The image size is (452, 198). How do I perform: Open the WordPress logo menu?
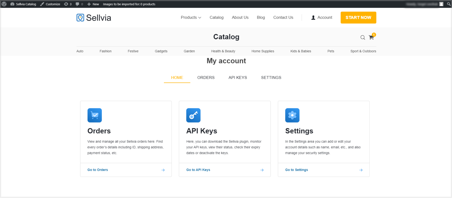coord(4,4)
